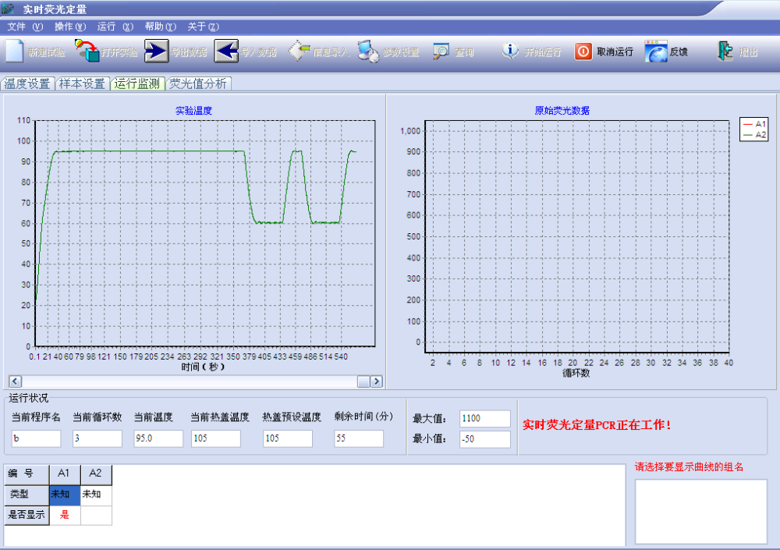This screenshot has width=780, height=550.
Task: Click the 类型 row header
Action: pyautogui.click(x=27, y=495)
